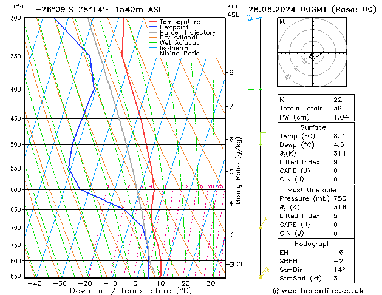
Task: Click the date '28.06.2024 00GMT' title
Action: [288, 10]
